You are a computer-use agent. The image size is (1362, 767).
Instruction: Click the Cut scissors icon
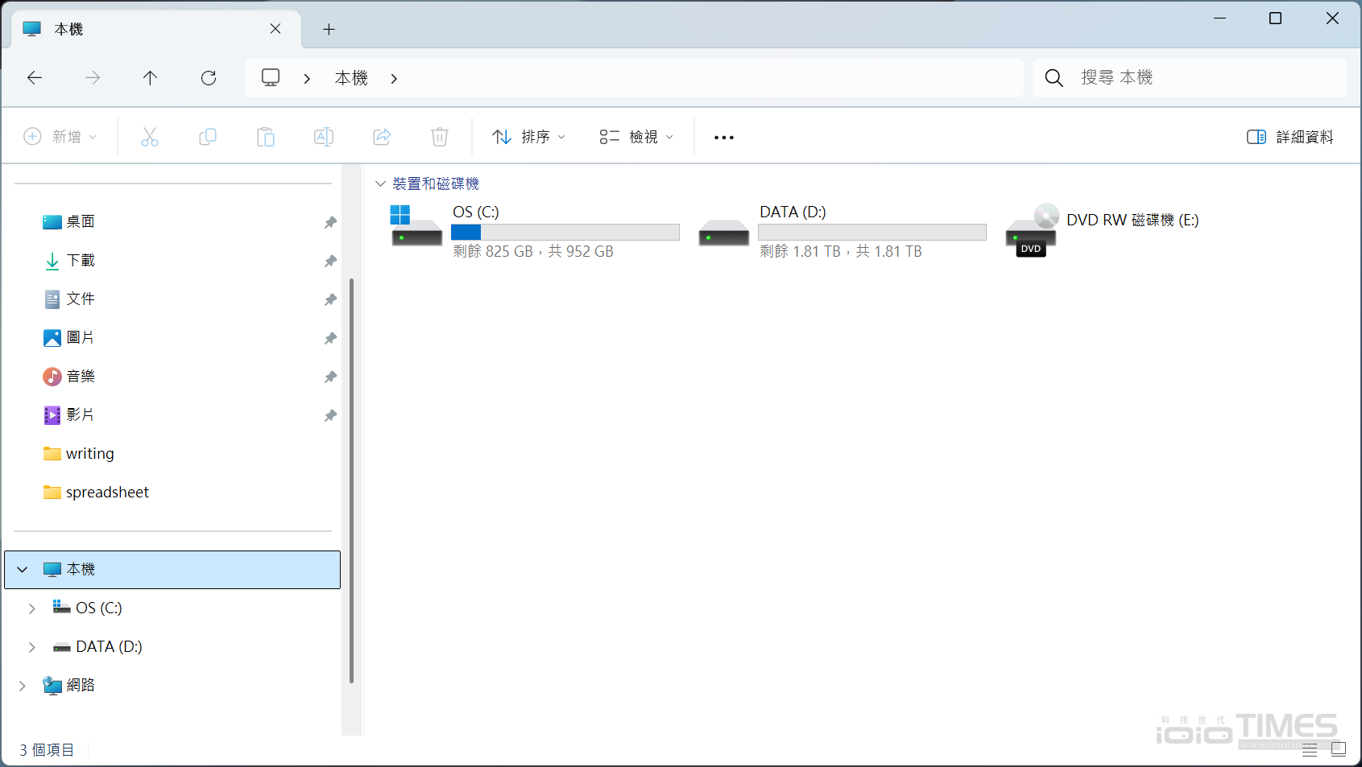[x=150, y=137]
